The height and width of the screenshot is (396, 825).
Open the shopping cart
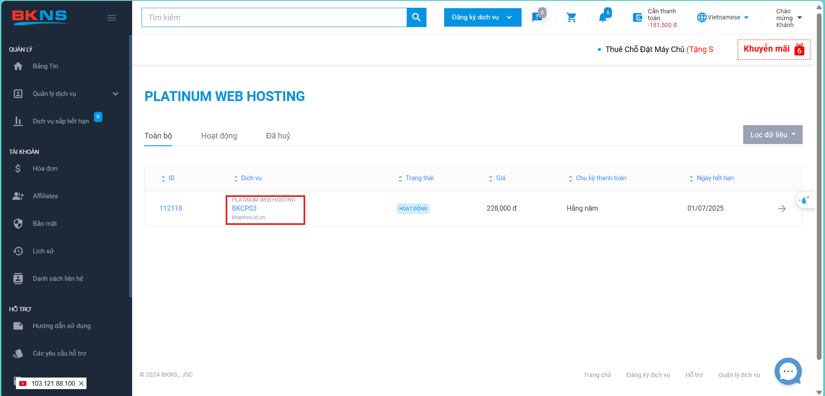(x=571, y=17)
